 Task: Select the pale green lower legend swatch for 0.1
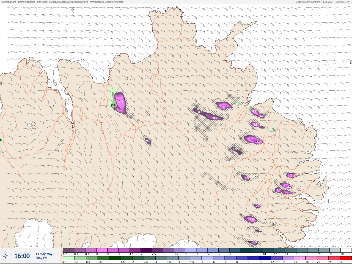68,258
